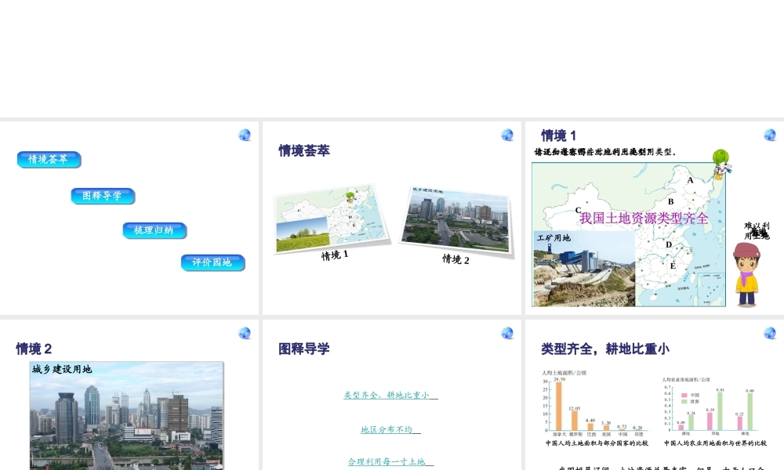
Task: Click the 图释导学 slide heading
Action: coord(304,349)
